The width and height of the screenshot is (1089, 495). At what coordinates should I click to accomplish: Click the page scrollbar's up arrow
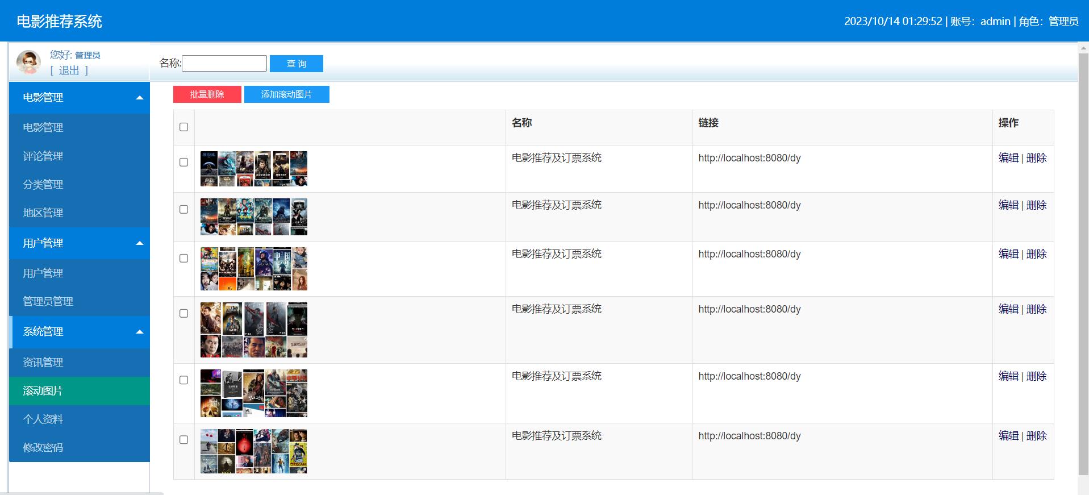click(x=1083, y=48)
